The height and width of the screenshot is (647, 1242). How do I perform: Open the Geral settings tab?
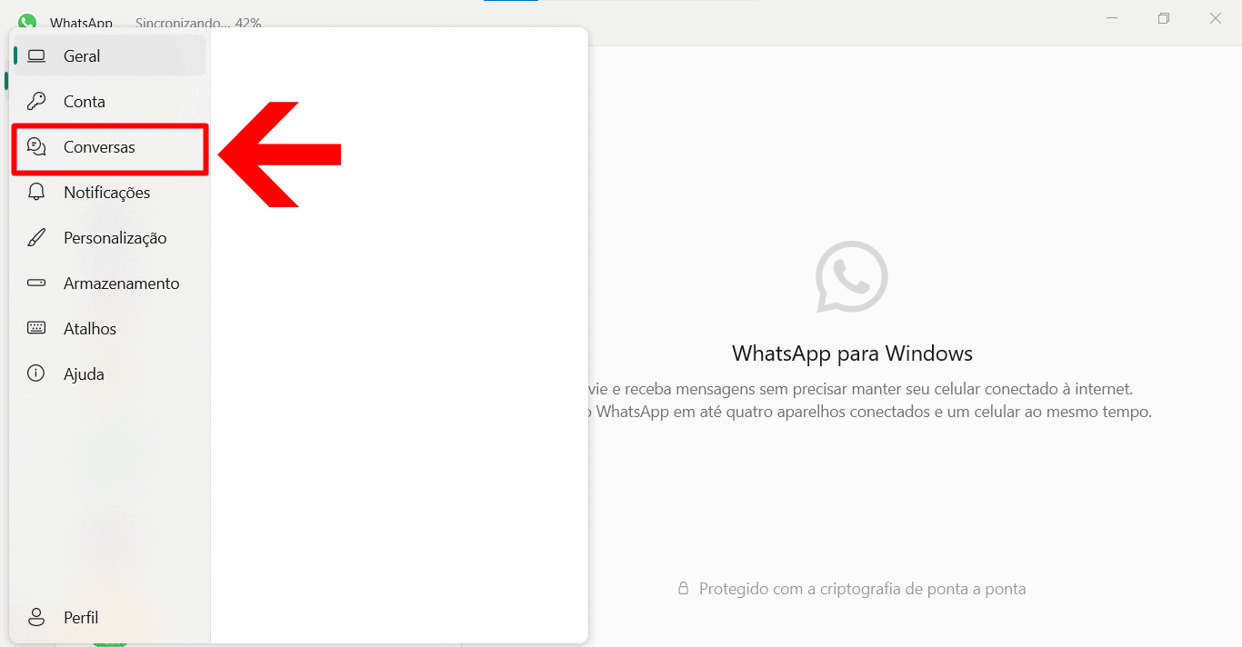pos(109,56)
